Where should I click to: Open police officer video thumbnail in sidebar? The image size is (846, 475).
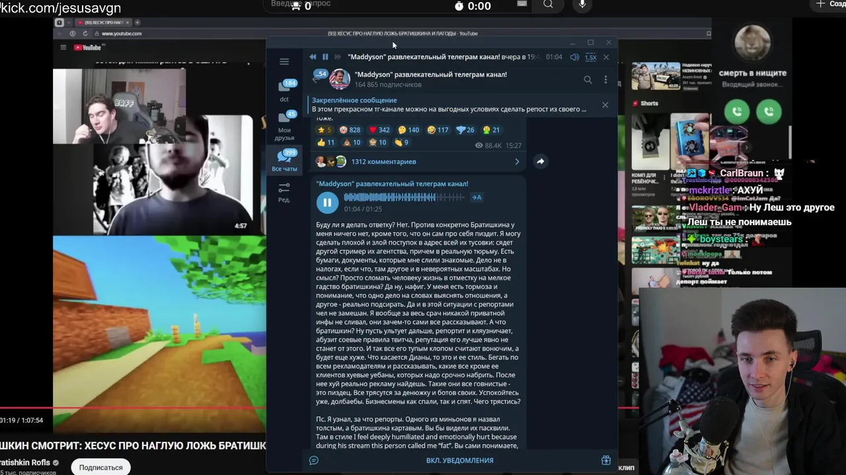click(x=656, y=76)
